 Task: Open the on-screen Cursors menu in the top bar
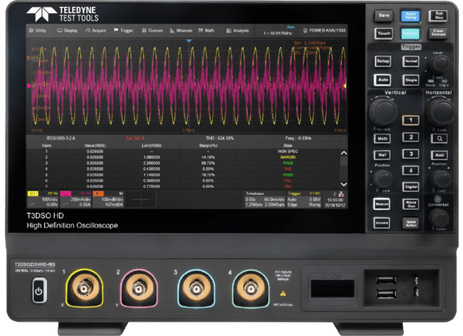[x=152, y=30]
